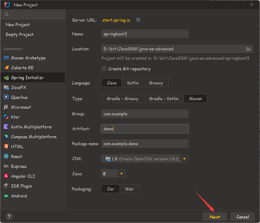Viewport: 260px width, 223px height.
Task: Click the Ktor generator icon
Action: (6, 117)
